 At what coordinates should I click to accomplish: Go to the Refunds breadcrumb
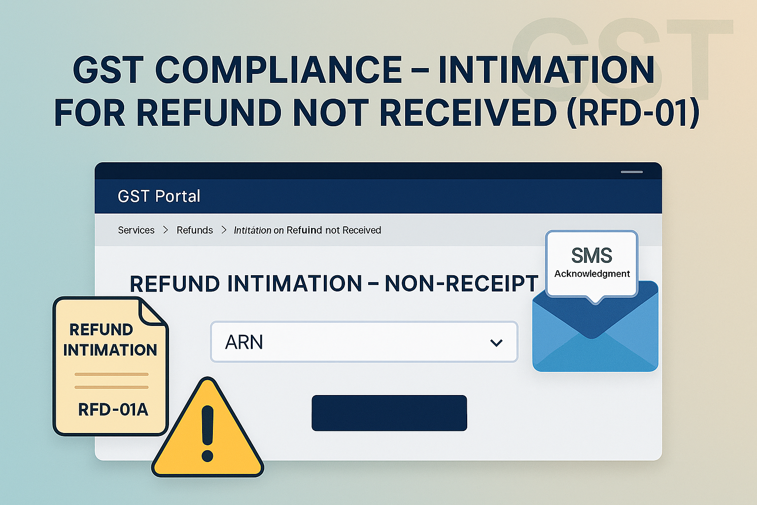point(195,230)
